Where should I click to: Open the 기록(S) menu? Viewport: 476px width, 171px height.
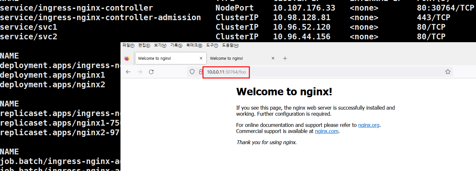pyautogui.click(x=176, y=45)
